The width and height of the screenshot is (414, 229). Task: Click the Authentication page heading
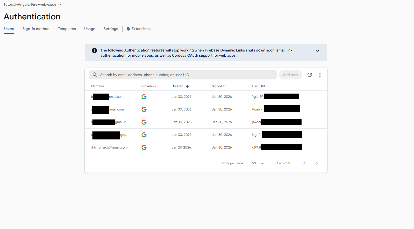(32, 17)
